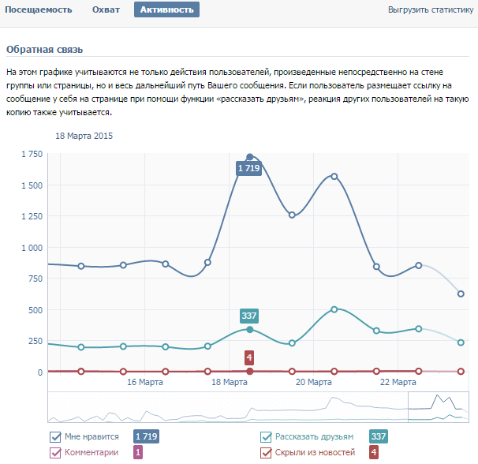The width and height of the screenshot is (478, 464).
Task: Click the last blue data point at right edge
Action: coord(461,294)
